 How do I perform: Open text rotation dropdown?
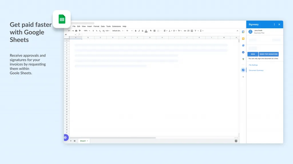180,31
